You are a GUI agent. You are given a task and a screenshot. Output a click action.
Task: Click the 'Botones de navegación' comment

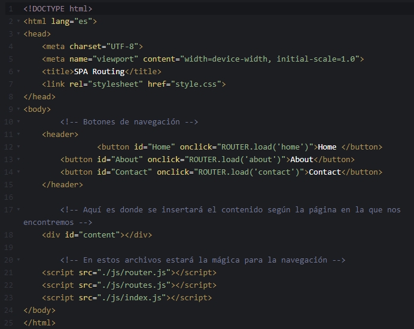coord(129,121)
